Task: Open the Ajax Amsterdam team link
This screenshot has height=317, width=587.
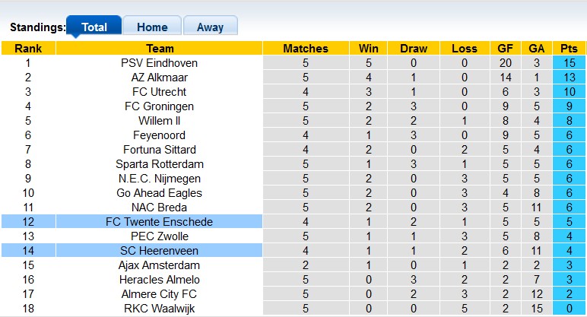Action: coord(159,265)
